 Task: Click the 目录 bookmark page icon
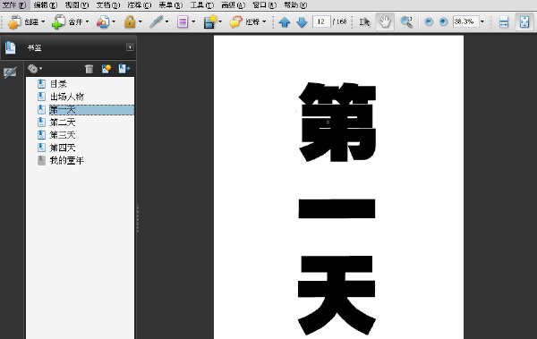41,84
